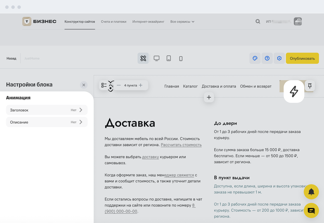324x223 pixels.
Task: Switch to tablet preview mode
Action: (x=168, y=58)
